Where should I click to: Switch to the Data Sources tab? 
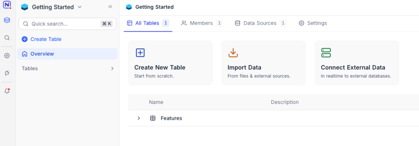tap(260, 23)
